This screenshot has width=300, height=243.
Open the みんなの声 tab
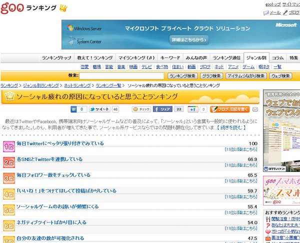pyautogui.click(x=196, y=58)
